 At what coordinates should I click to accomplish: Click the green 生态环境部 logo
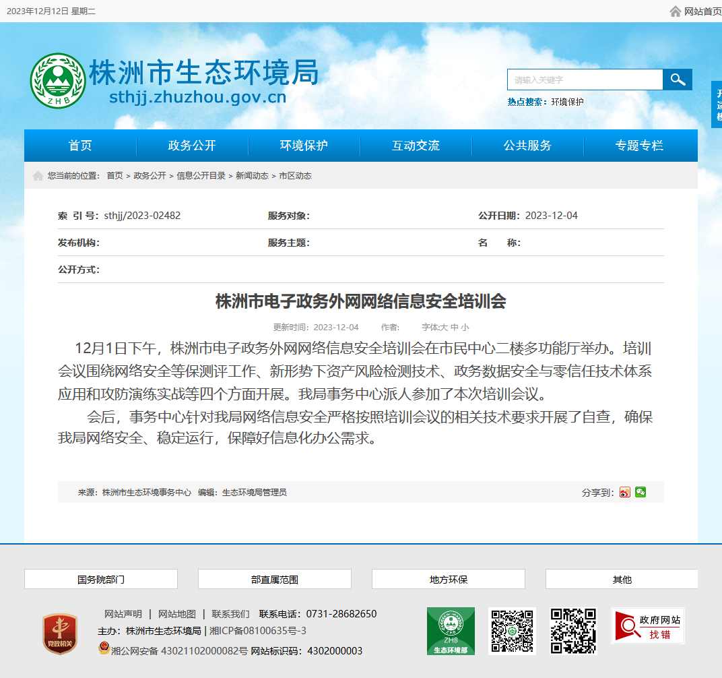pyautogui.click(x=451, y=631)
